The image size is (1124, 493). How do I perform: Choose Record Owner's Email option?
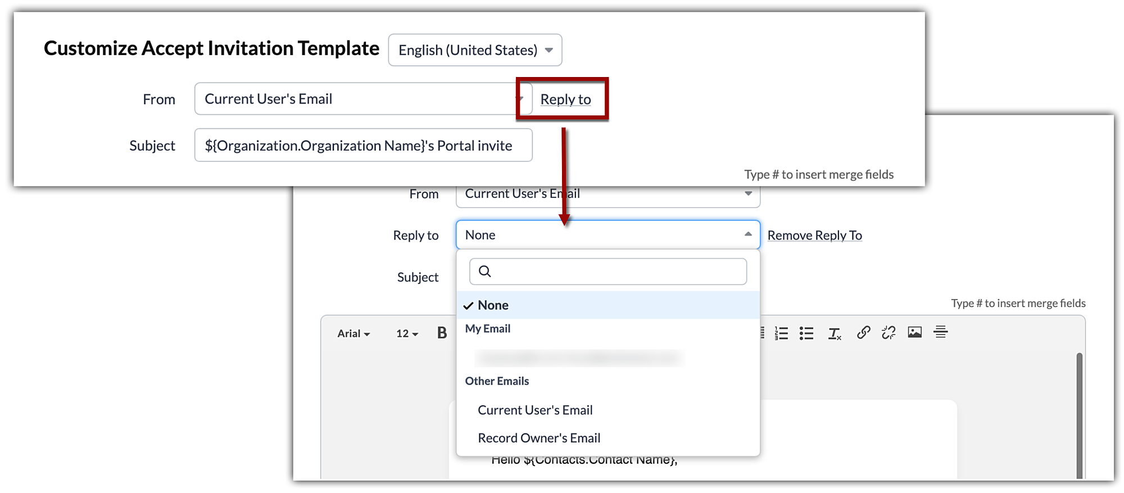tap(539, 438)
